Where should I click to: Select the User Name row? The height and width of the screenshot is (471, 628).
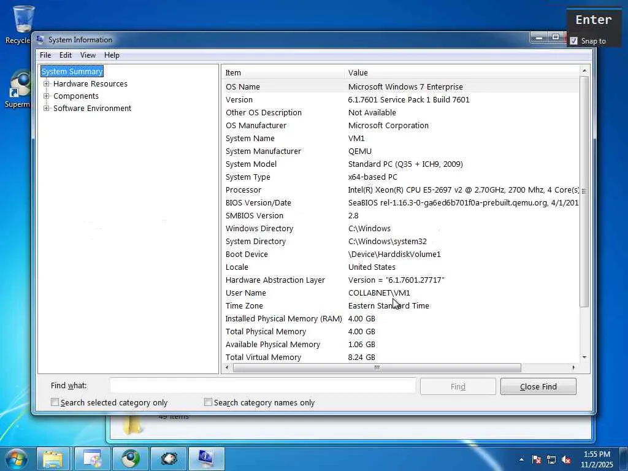pyautogui.click(x=400, y=293)
